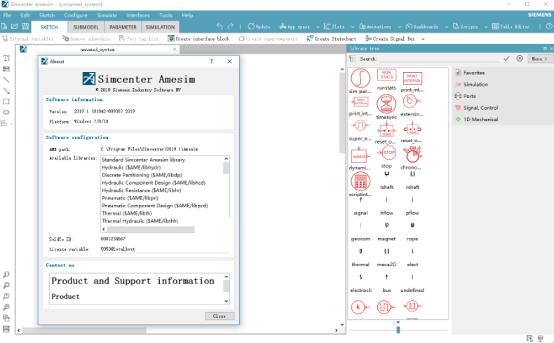
Task: Click the More button in Library tree
Action: [539, 59]
